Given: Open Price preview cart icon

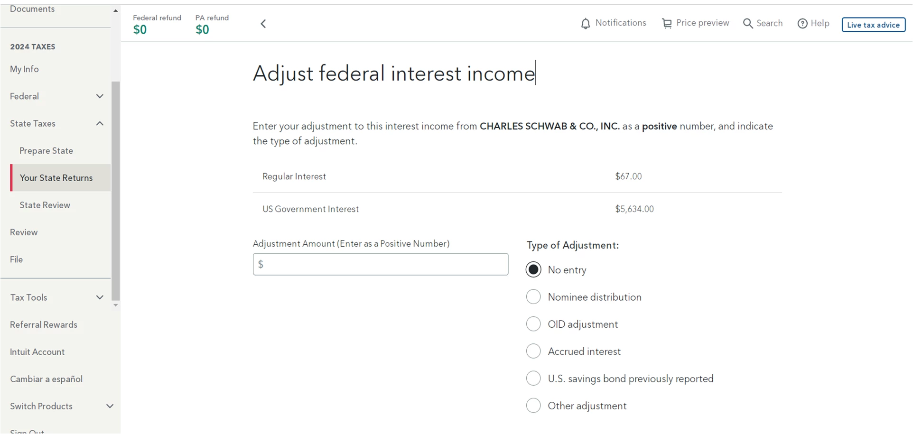Looking at the screenshot, I should 667,23.
